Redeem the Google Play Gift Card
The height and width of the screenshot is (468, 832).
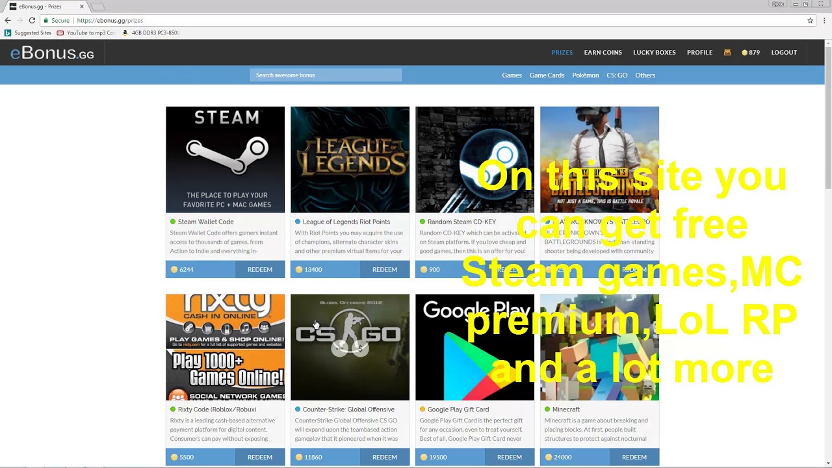[x=510, y=457]
